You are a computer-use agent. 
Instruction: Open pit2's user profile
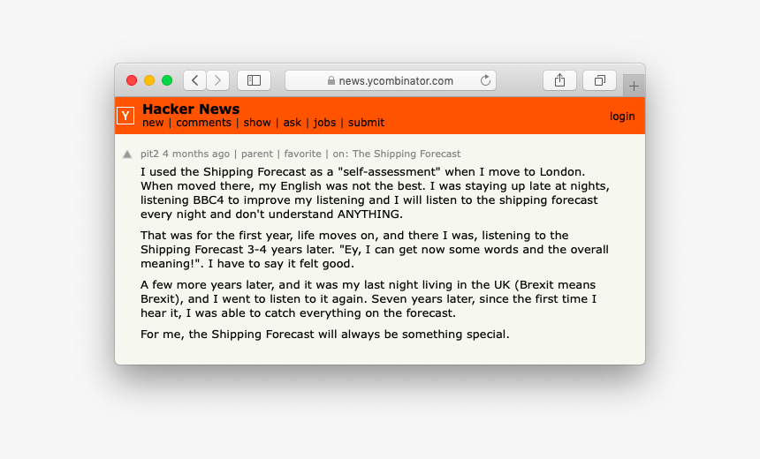149,154
